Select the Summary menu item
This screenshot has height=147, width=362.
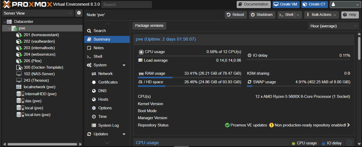[107, 39]
